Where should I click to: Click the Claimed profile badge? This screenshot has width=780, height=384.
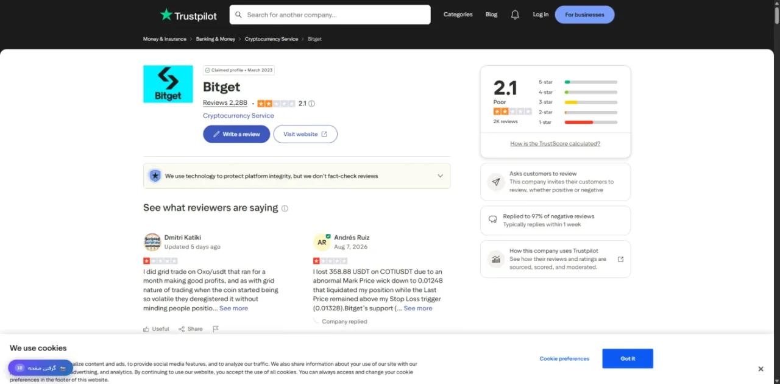click(239, 70)
